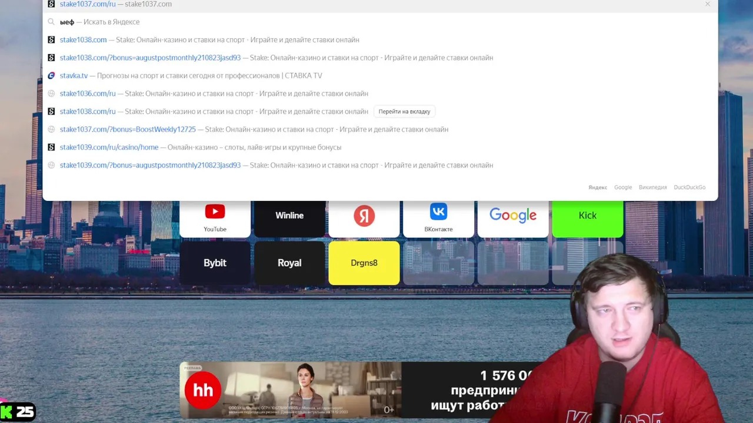The width and height of the screenshot is (753, 423).
Task: Open the Winline speed dial tile
Action: 289,219
